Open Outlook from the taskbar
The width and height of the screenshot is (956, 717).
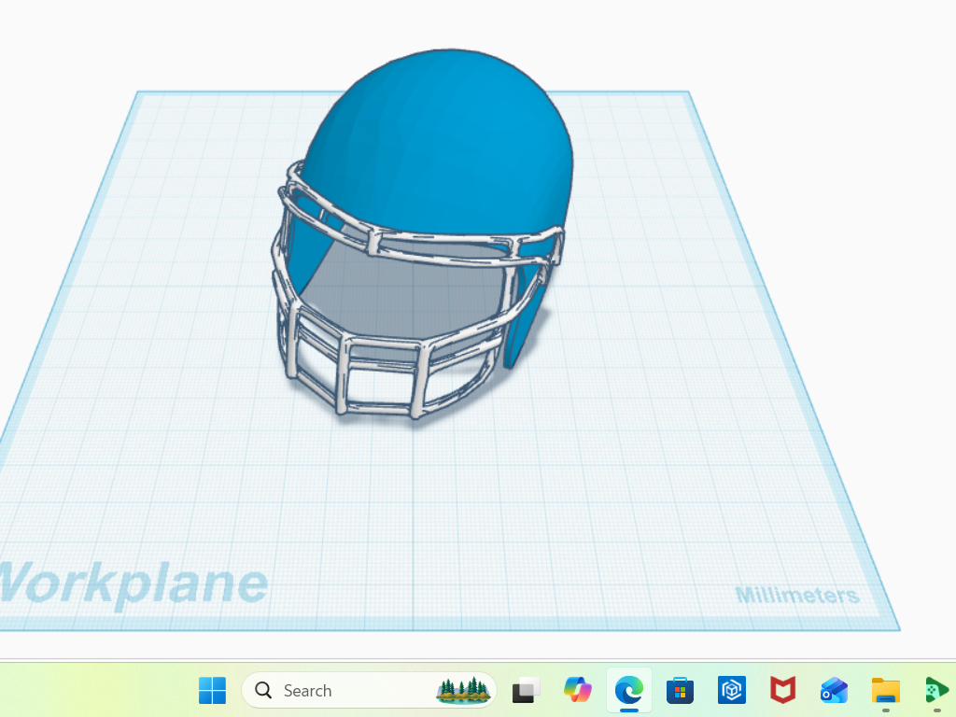click(x=834, y=690)
